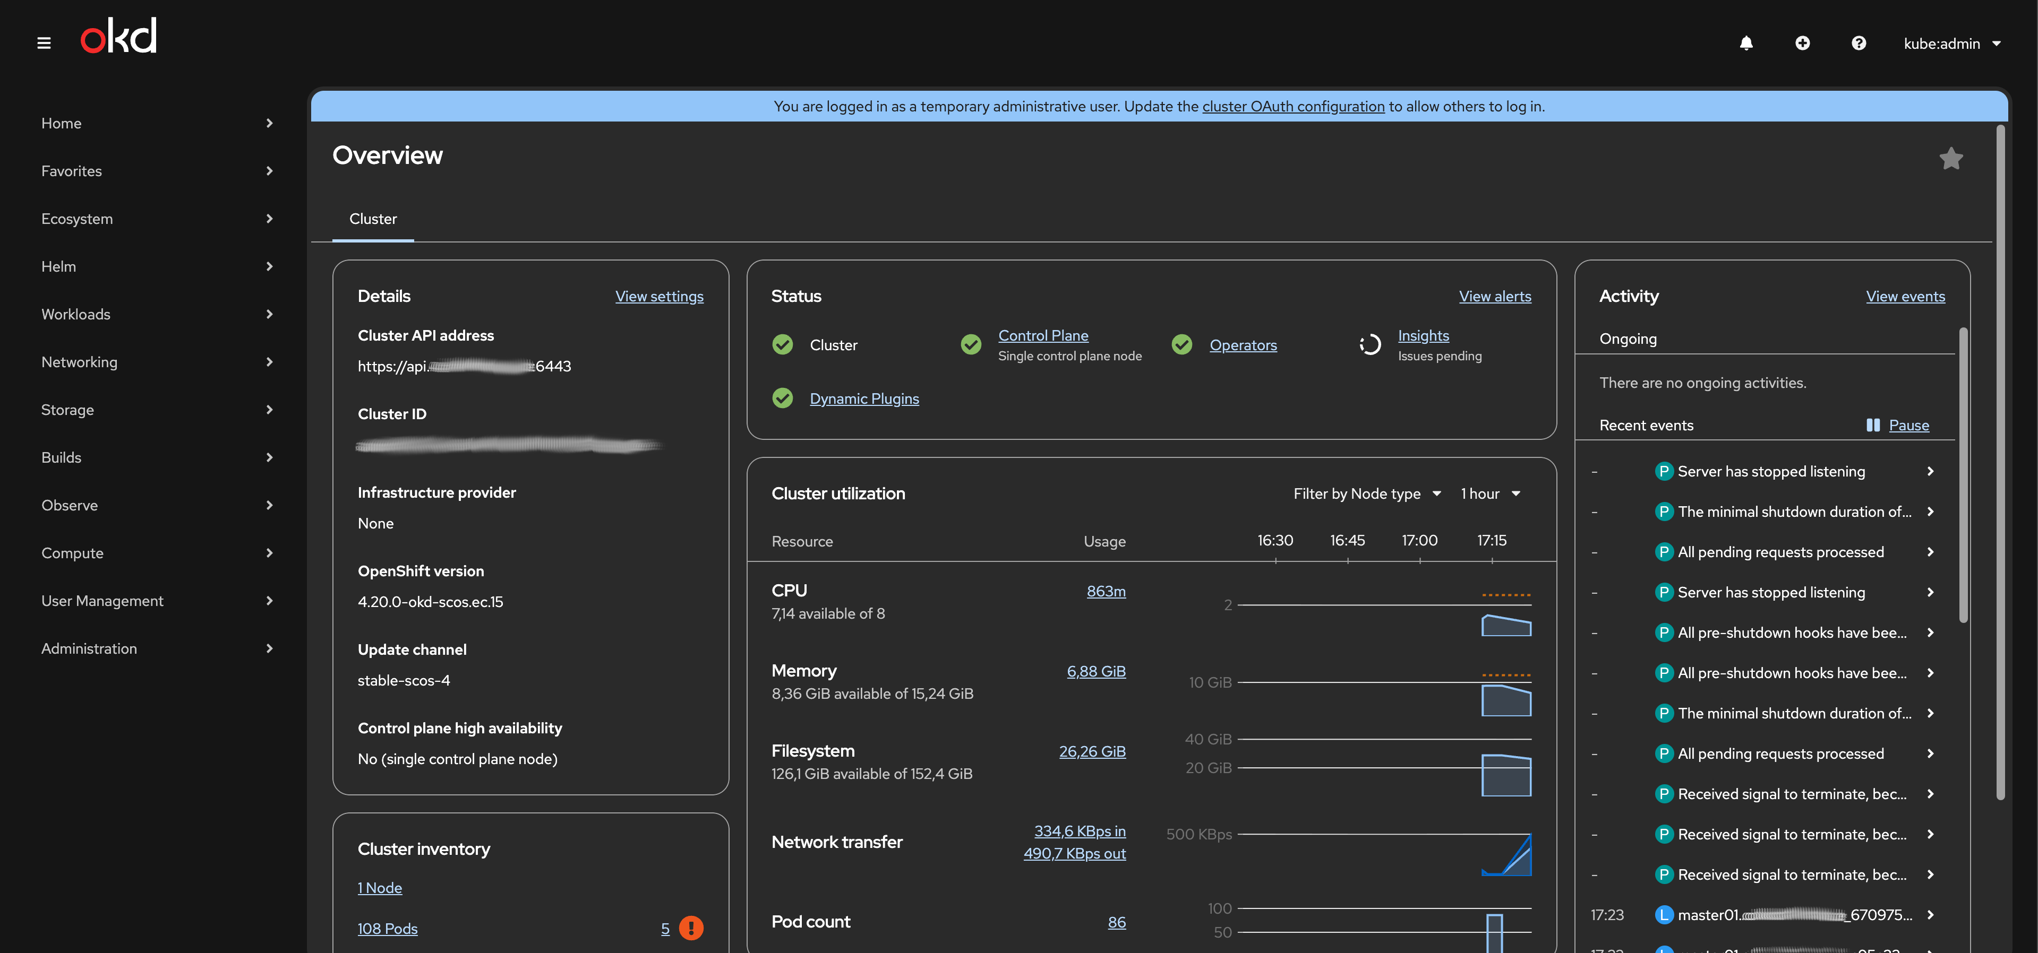
Task: Toggle the favorite star on Overview page
Action: pos(1951,158)
